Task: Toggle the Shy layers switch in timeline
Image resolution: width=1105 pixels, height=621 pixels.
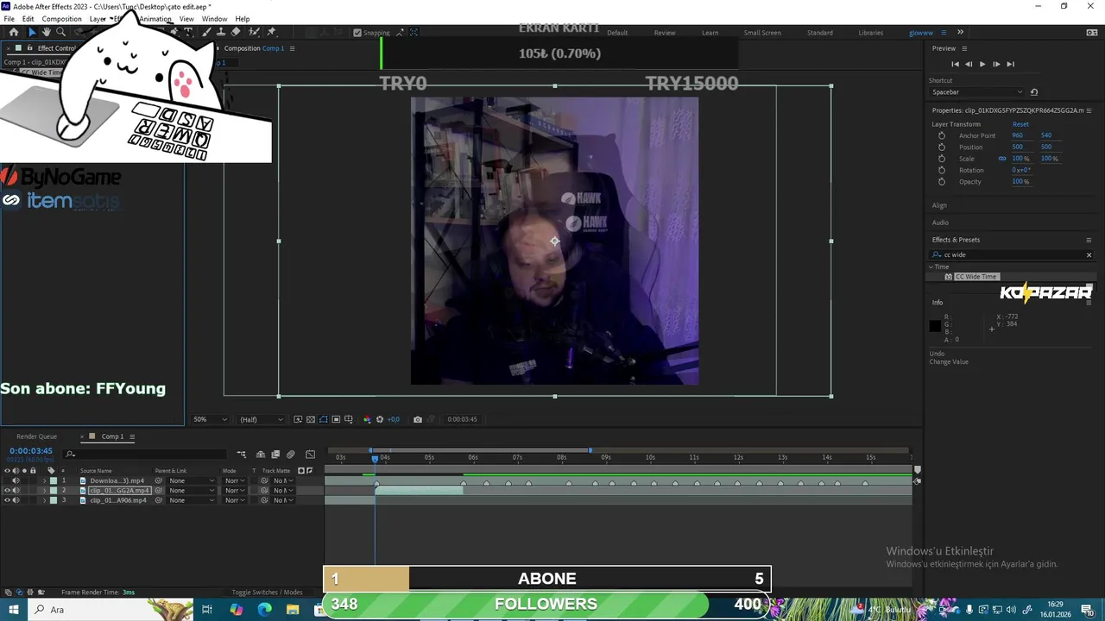Action: (x=261, y=455)
